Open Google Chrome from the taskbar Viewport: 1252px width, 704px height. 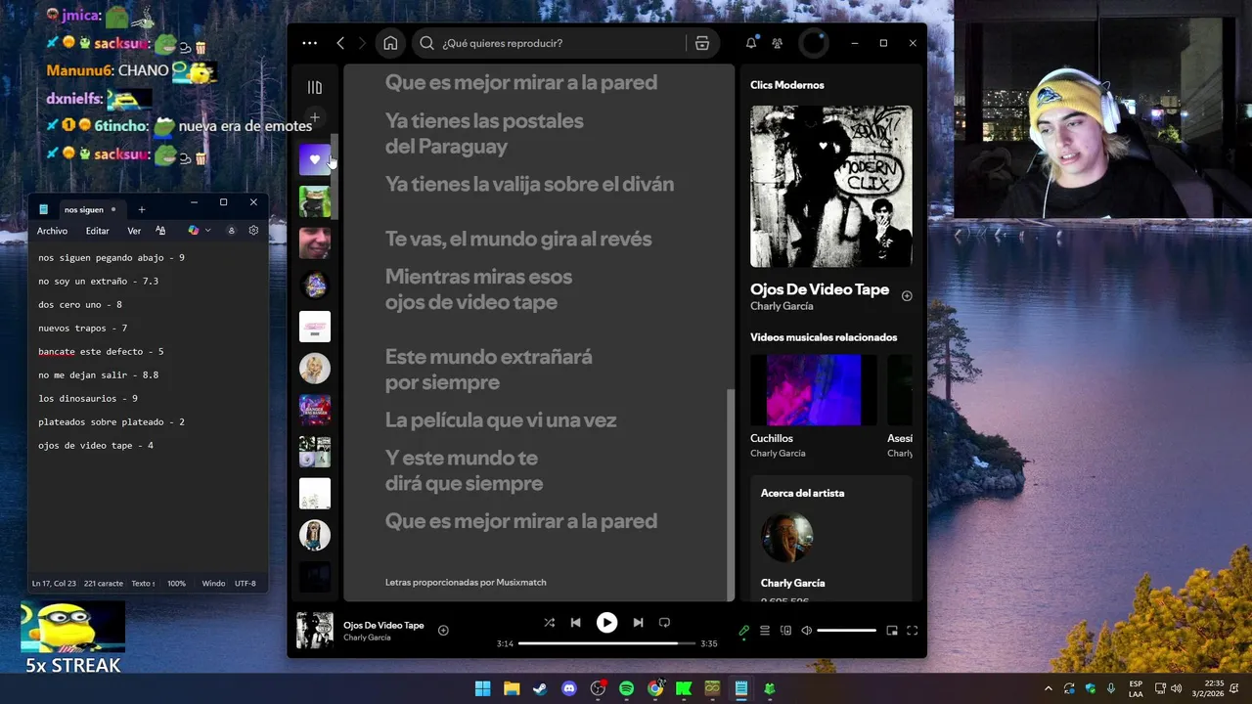(655, 689)
